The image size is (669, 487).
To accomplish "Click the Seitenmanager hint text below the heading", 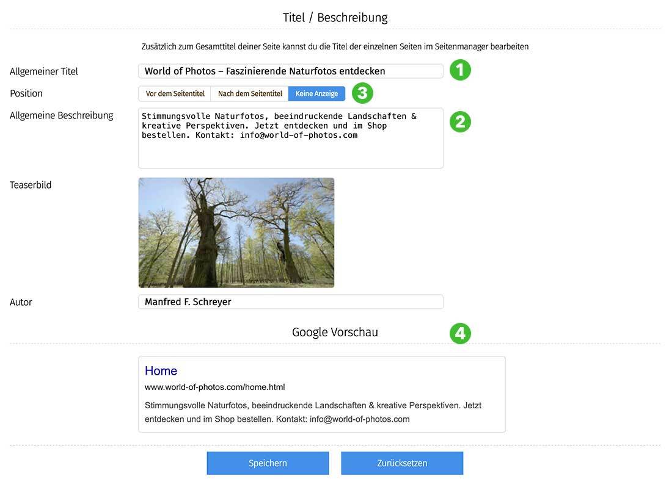I will pos(335,46).
